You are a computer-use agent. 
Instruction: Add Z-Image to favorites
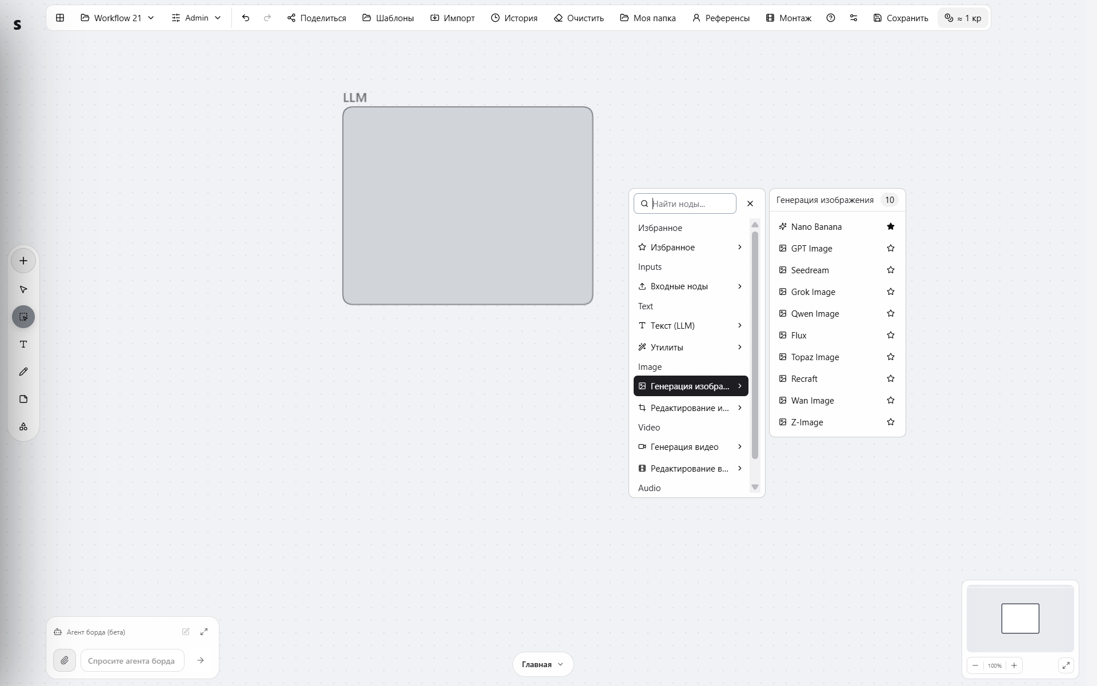coord(891,422)
